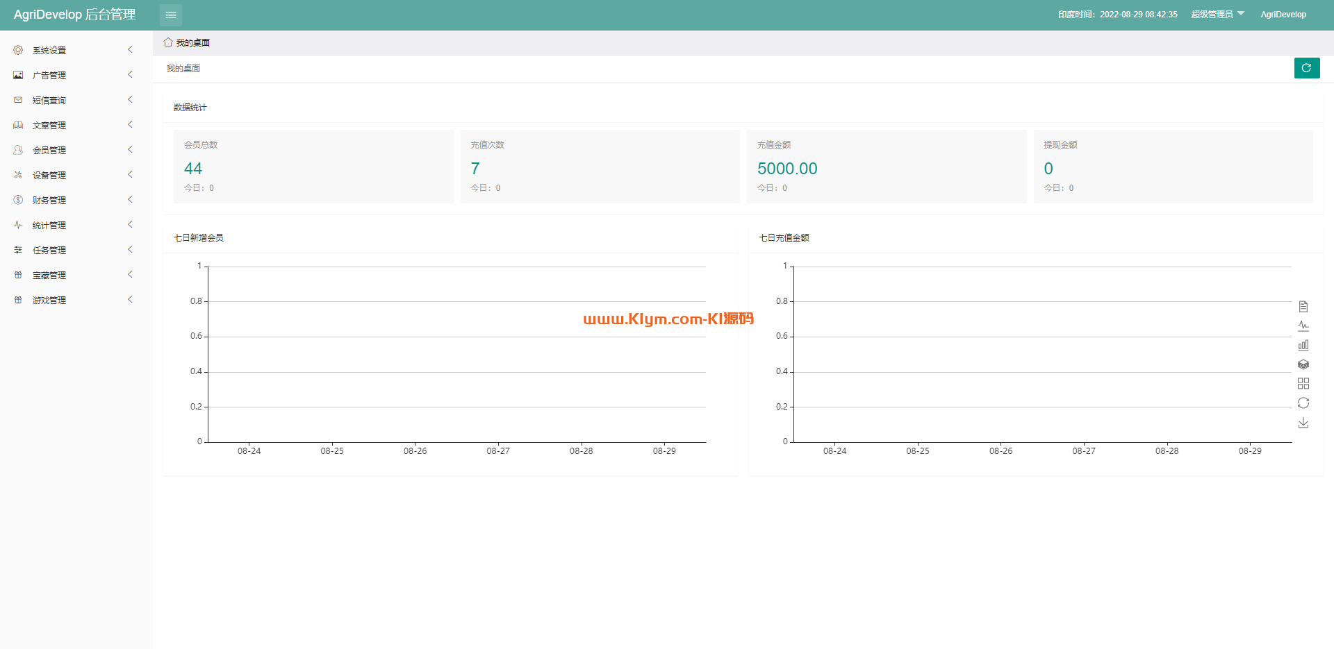Click the green refresh page button
The height and width of the screenshot is (649, 1334).
pyautogui.click(x=1306, y=68)
